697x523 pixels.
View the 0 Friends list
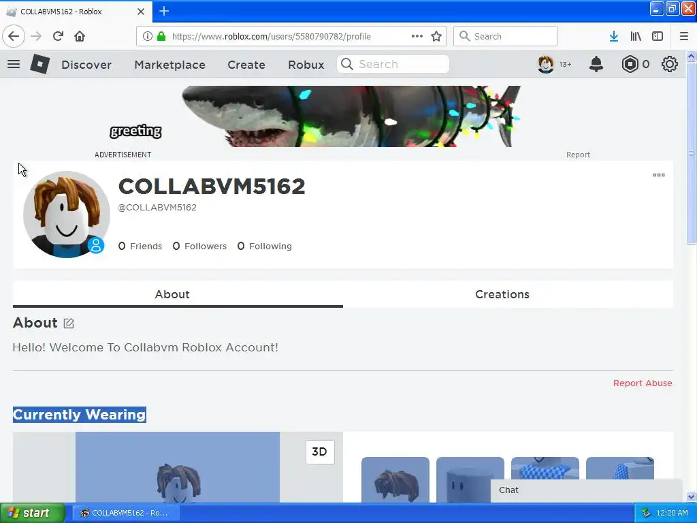point(140,246)
